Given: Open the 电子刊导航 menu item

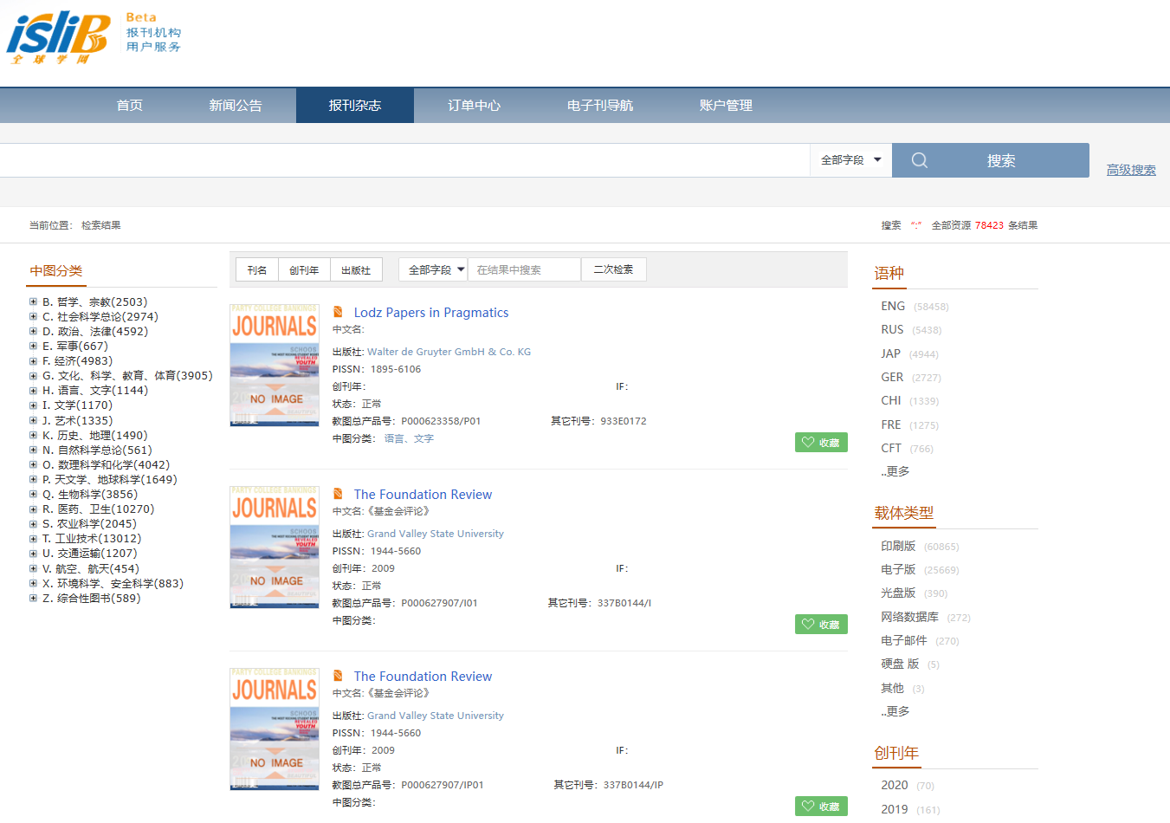Looking at the screenshot, I should (599, 105).
